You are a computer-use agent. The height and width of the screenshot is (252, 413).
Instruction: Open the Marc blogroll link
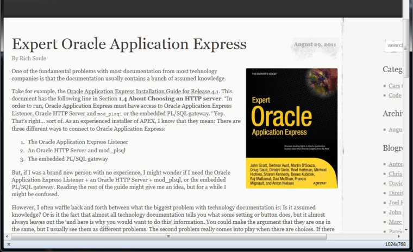[x=396, y=222]
